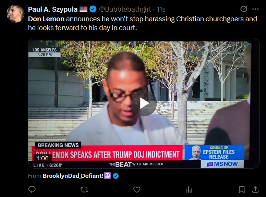View post analytics bar chart icon
This screenshot has height=197, width=266.
189,189
